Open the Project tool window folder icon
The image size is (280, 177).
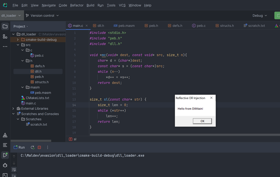[x=5, y=26]
